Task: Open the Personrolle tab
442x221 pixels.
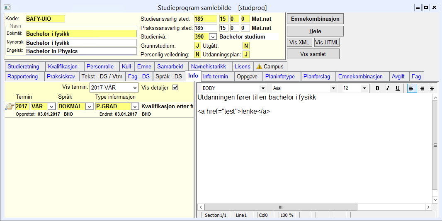Action: tap(102, 67)
